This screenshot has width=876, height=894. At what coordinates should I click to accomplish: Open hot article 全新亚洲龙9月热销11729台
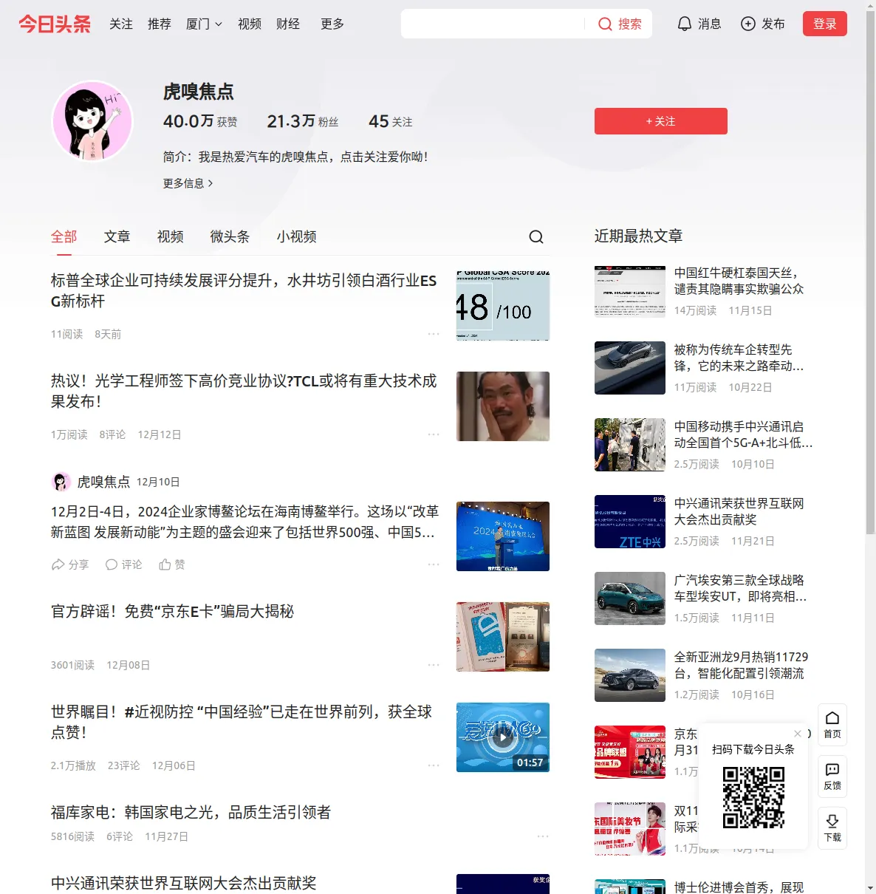(x=742, y=665)
